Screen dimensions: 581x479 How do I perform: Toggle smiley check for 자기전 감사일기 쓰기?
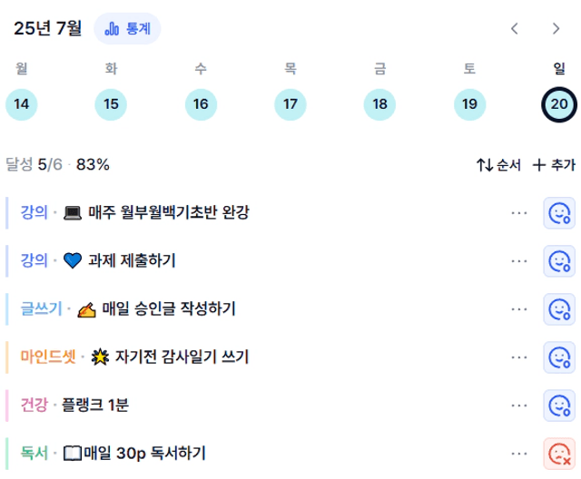559,357
